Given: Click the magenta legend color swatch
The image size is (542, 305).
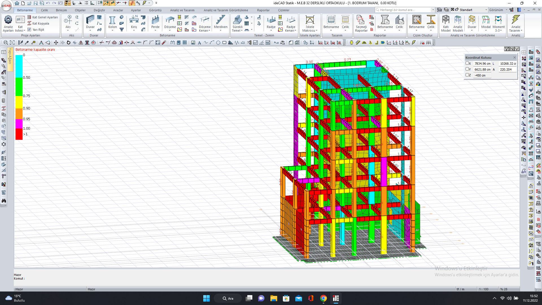Looking at the screenshot, I should click(x=19, y=124).
